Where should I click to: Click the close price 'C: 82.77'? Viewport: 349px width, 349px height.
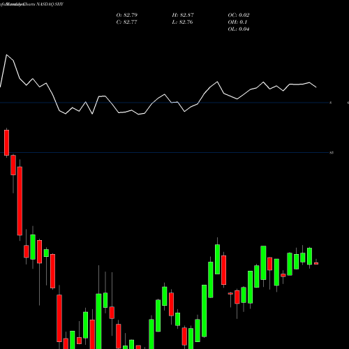(x=126, y=22)
